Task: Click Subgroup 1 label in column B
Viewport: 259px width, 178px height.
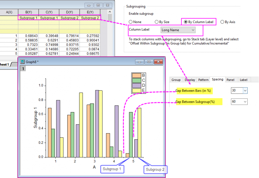Action: coord(28,18)
